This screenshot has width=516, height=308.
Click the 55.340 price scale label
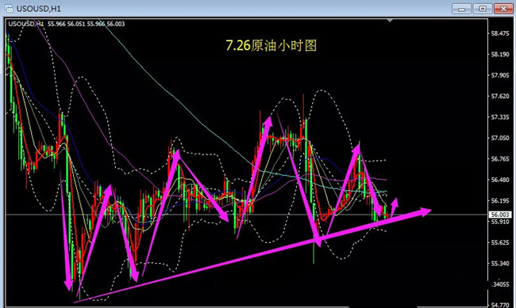pos(500,264)
